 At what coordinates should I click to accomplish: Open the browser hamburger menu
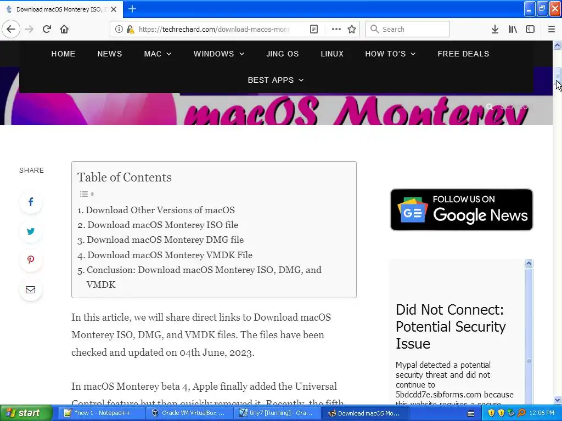tap(552, 29)
